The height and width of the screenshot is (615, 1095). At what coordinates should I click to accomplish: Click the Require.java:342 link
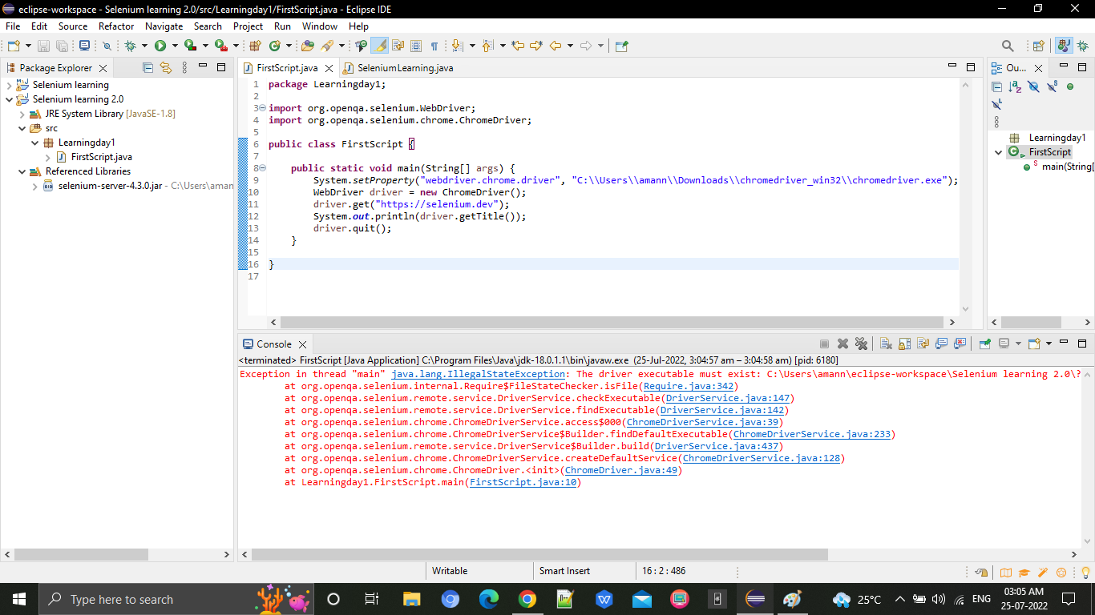(688, 386)
